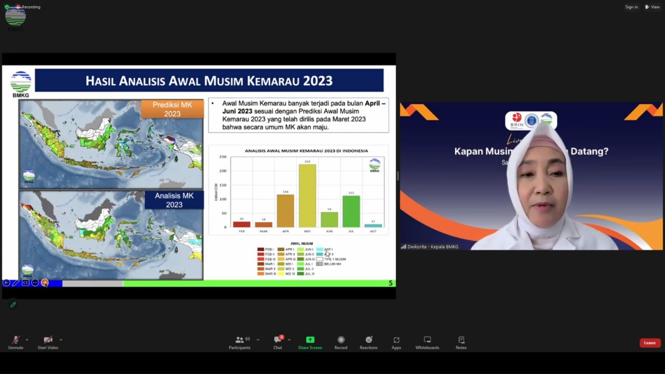Click the MEI bar in the chart

(x=307, y=196)
